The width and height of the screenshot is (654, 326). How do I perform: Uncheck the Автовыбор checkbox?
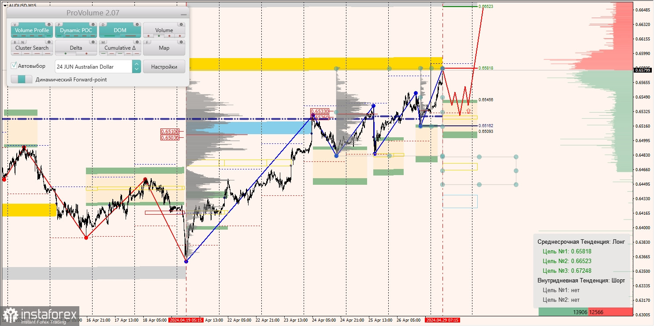(14, 66)
